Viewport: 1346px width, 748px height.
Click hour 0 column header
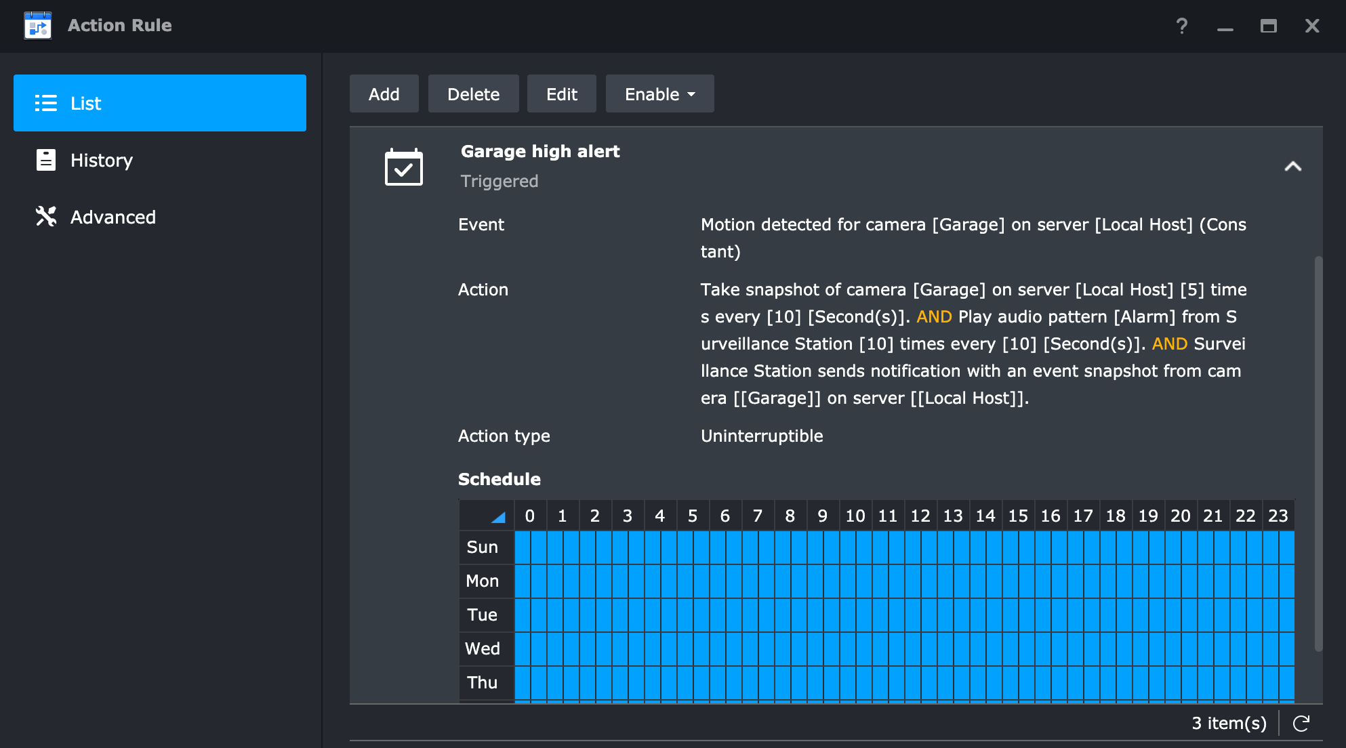pyautogui.click(x=530, y=516)
